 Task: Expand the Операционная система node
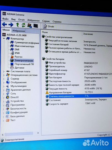[4, 75]
